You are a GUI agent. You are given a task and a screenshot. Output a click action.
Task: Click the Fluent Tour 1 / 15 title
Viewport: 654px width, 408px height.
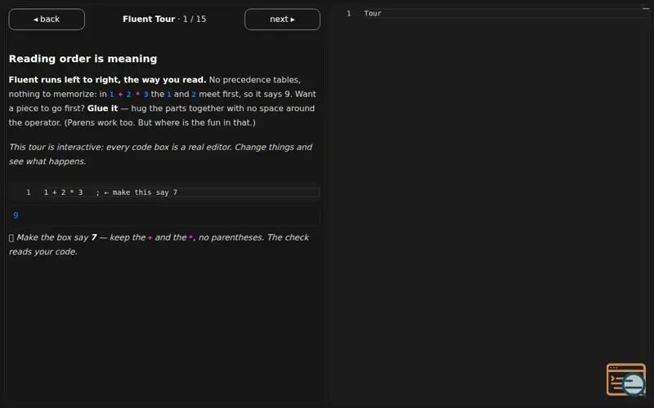click(164, 19)
